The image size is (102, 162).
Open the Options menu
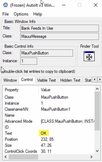coord(21,14)
